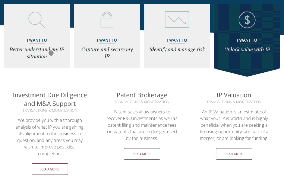Click READ MORE under IP Valuation
Viewport: 284px width, 179px height.
pos(234,154)
